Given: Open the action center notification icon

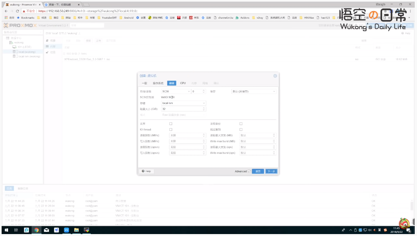Looking at the screenshot, I should (x=409, y=231).
